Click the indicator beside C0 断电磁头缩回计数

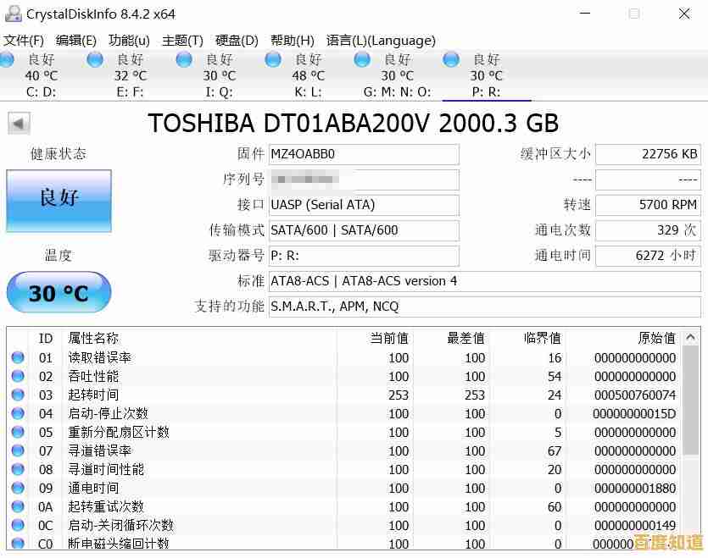[19, 544]
